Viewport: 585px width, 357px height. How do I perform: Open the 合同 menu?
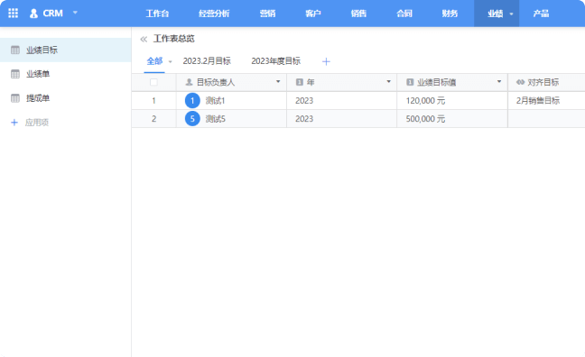404,14
